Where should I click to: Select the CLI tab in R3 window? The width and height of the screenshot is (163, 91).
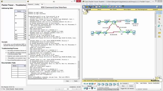click(x=42, y=4)
